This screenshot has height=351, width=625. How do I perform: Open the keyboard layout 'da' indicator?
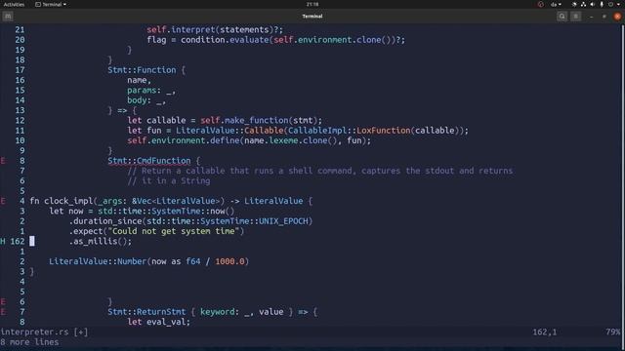tap(556, 4)
